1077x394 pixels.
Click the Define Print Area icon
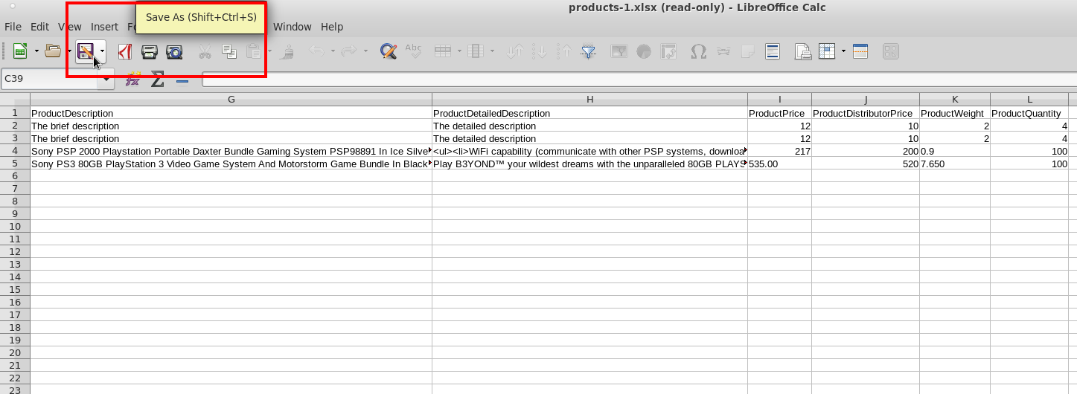coord(802,51)
